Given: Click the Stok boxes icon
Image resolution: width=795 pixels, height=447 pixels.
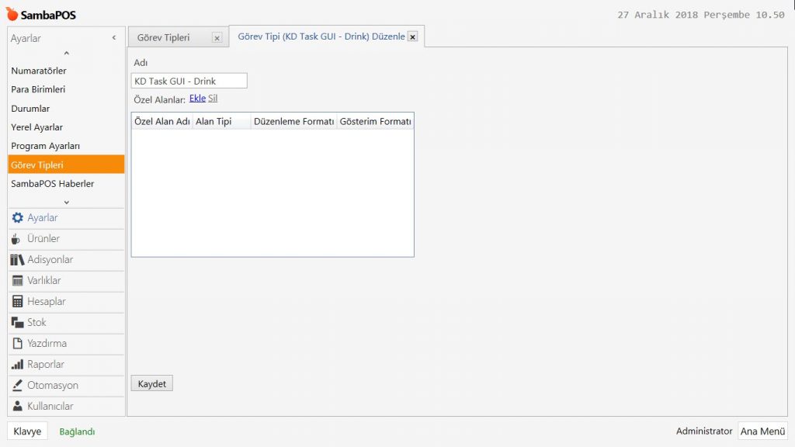Looking at the screenshot, I should click(17, 323).
